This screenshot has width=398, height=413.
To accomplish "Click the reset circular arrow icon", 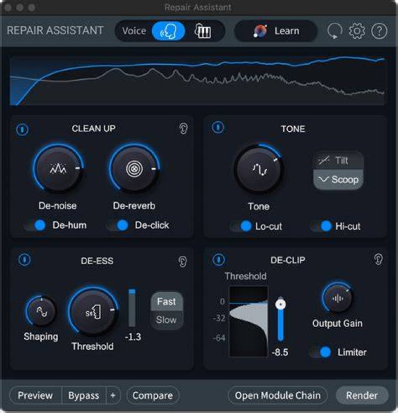I will pos(334,31).
